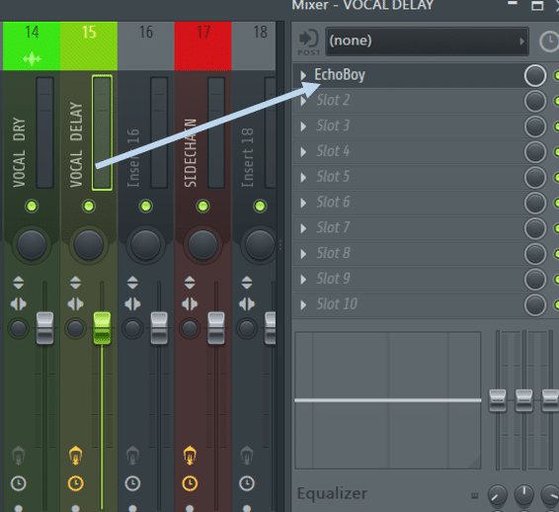Mute the VOCAL DRY track green LED
559x512 pixels.
[x=32, y=206]
